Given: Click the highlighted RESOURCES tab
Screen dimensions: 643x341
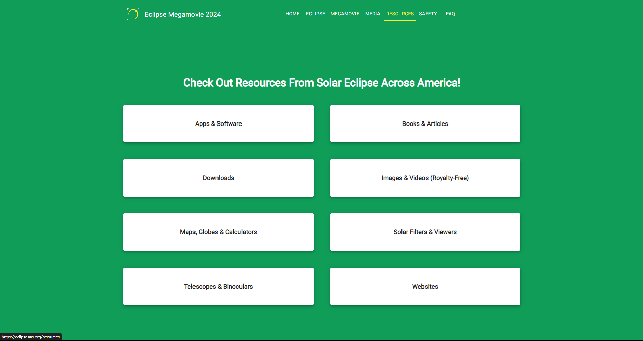Looking at the screenshot, I should [x=400, y=14].
